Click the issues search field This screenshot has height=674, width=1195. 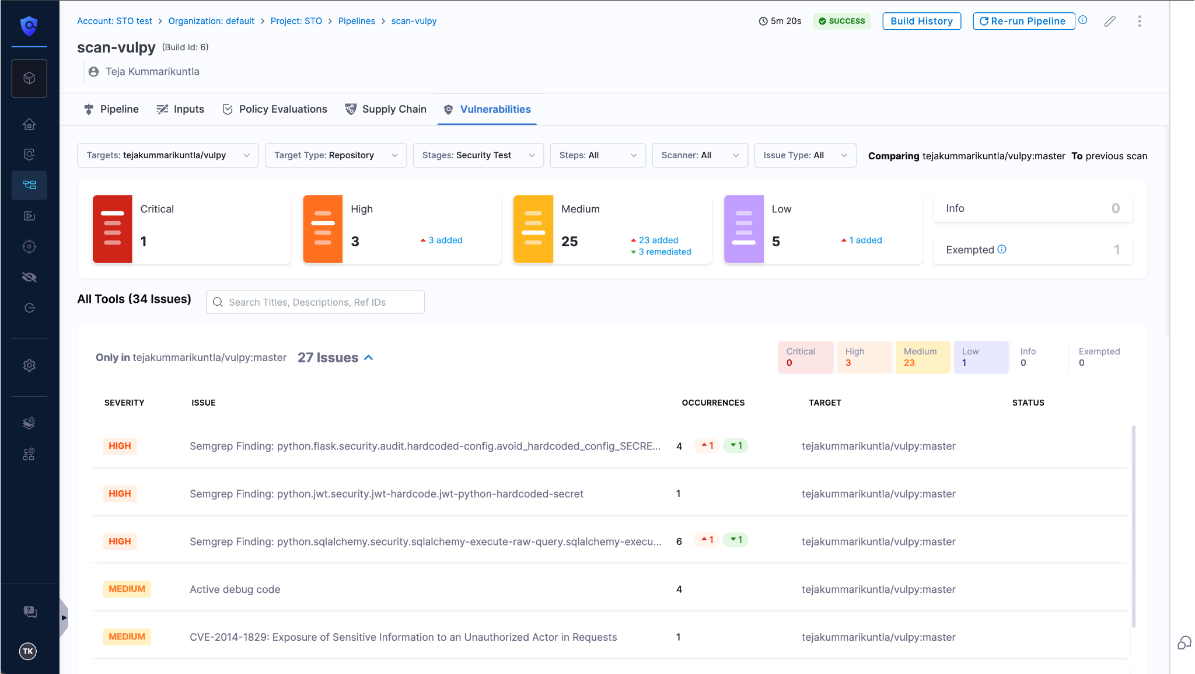coord(315,302)
